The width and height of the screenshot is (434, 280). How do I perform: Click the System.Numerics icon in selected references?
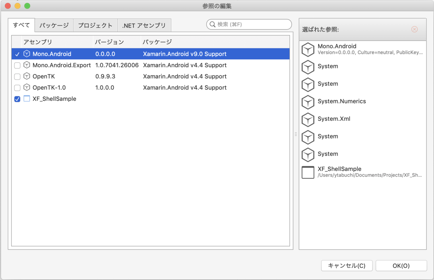point(308,102)
